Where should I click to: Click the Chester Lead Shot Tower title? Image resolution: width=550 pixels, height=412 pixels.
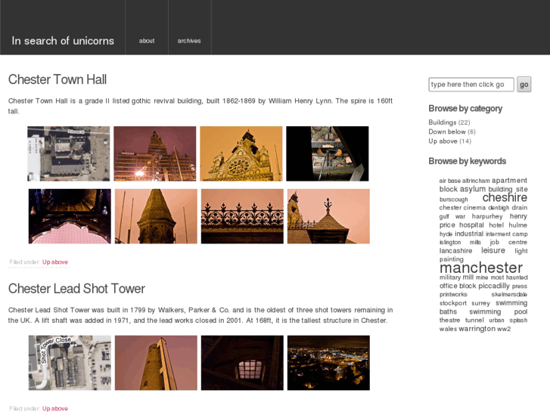[76, 289]
